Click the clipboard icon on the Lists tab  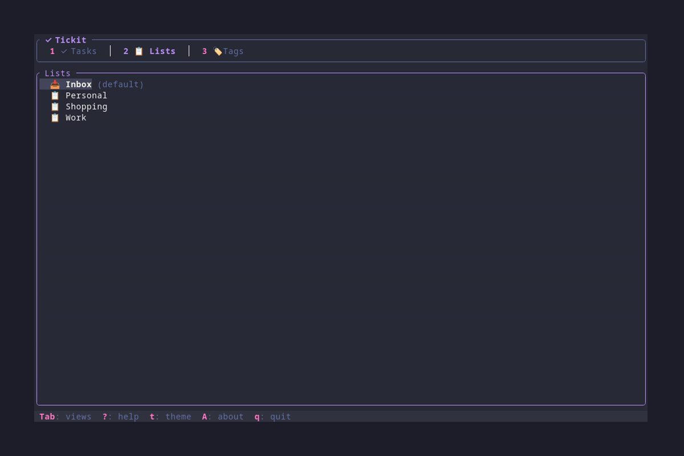pyautogui.click(x=139, y=51)
